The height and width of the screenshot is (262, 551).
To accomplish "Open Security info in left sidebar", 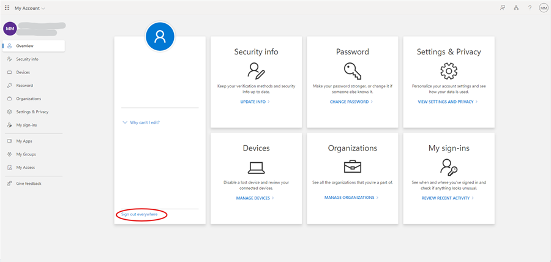I will point(27,59).
